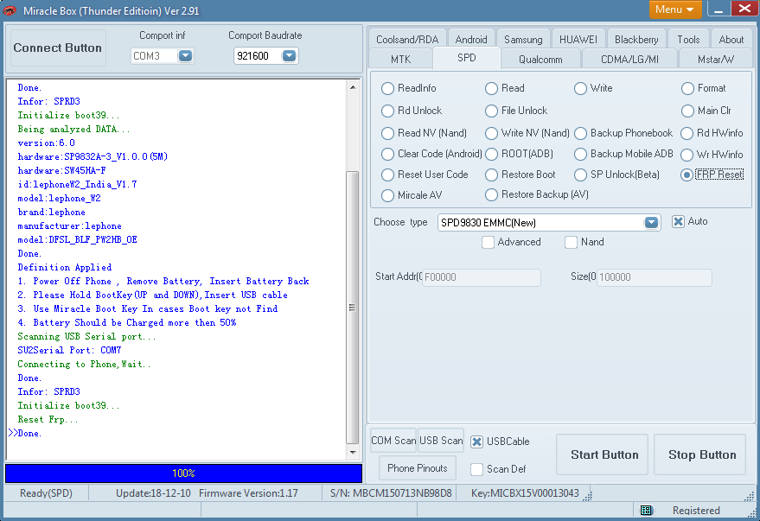
Task: Click the USB Scan button
Action: [x=441, y=440]
